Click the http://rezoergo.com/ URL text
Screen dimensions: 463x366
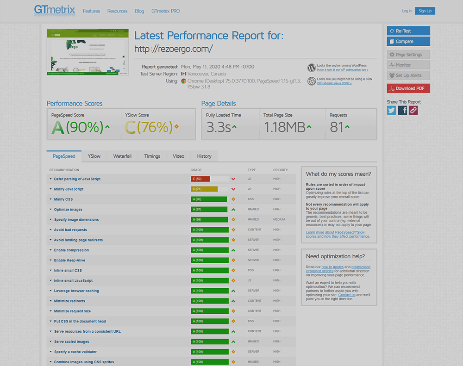173,49
